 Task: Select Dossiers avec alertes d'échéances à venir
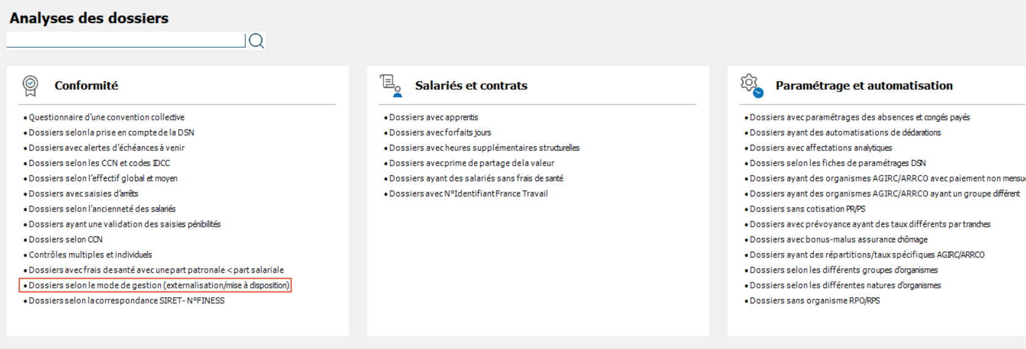[106, 148]
